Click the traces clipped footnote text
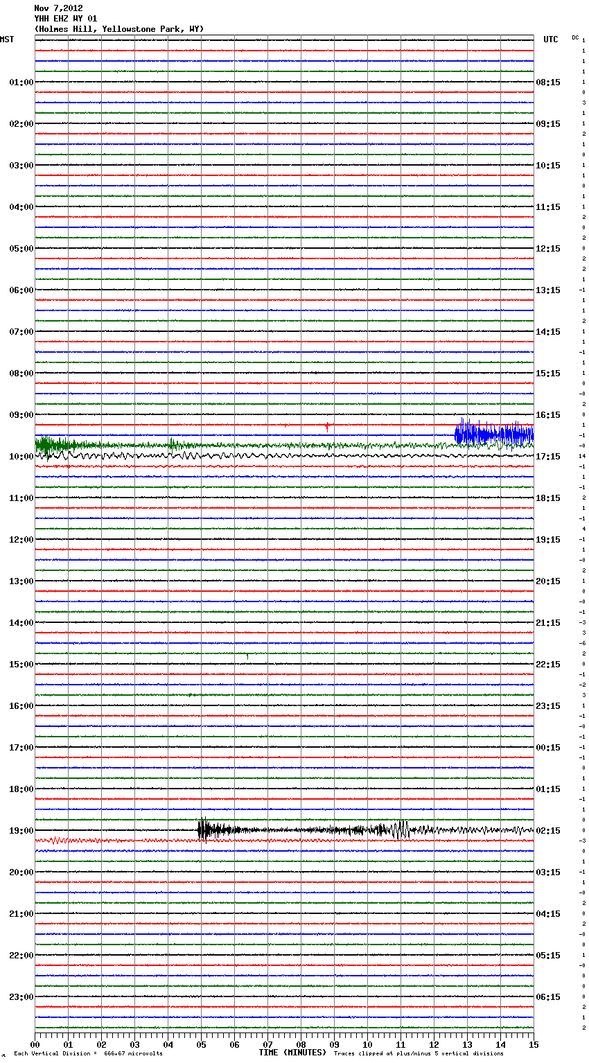This screenshot has width=589, height=1063. pyautogui.click(x=419, y=1053)
